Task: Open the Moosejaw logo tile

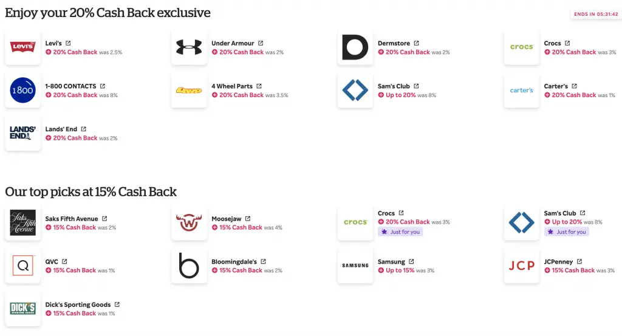Action: pyautogui.click(x=189, y=223)
